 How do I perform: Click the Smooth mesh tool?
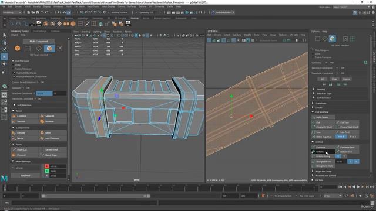click(25, 121)
